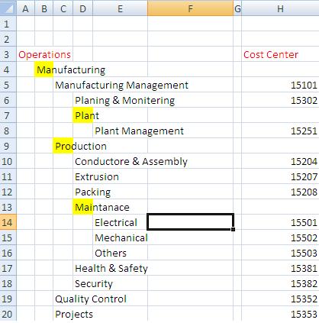Click cost center value 15101
Screen dimensions: 319x323
[x=304, y=85]
